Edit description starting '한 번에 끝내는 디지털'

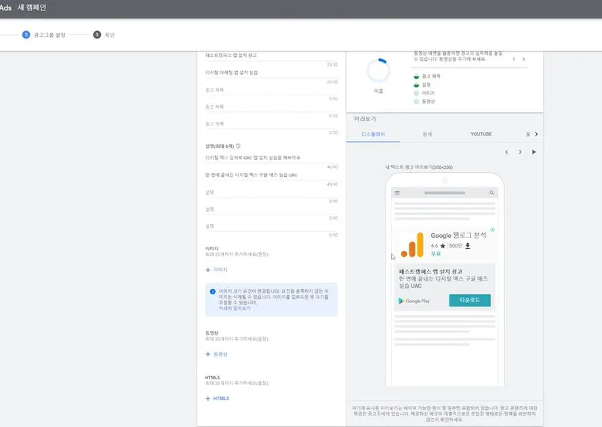(x=271, y=175)
